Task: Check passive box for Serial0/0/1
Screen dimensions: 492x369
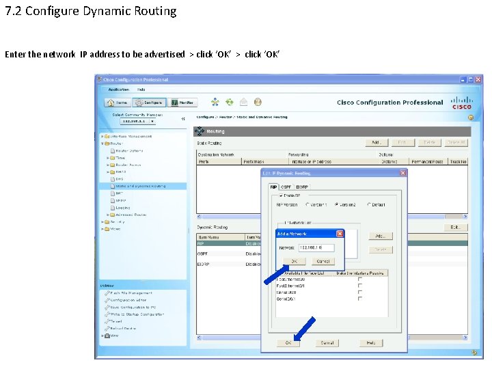Action: [x=360, y=299]
